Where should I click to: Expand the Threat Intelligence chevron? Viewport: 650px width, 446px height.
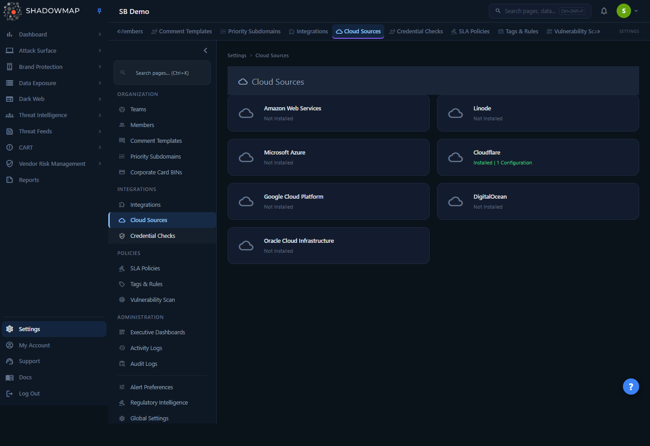pyautogui.click(x=100, y=115)
